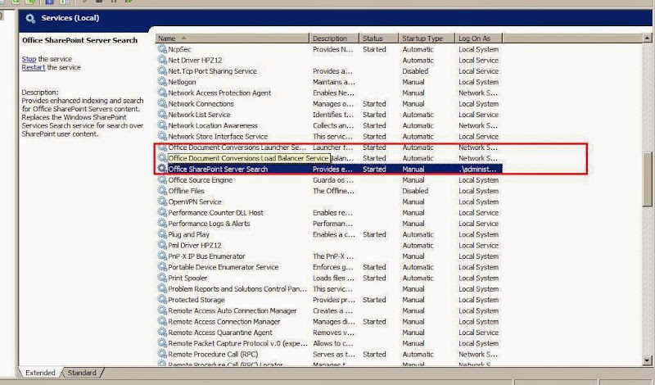The image size is (655, 385).
Task: Click Manual startup type of OpenVPN Service
Action: tap(413, 202)
